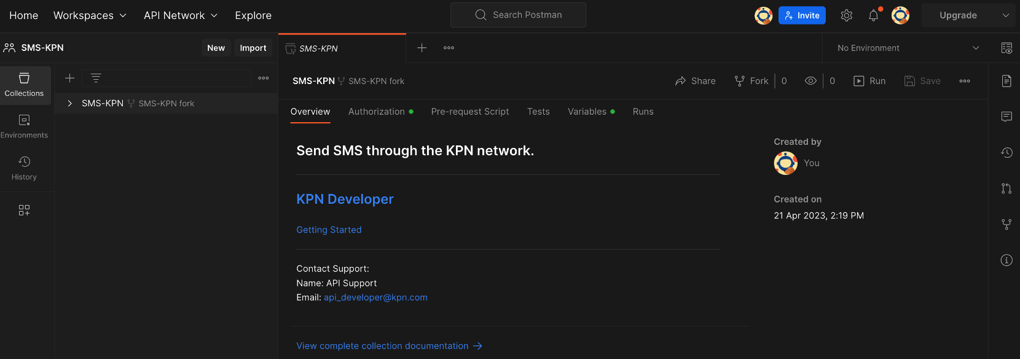Image resolution: width=1020 pixels, height=359 pixels.
Task: Click the New button
Action: (x=216, y=48)
